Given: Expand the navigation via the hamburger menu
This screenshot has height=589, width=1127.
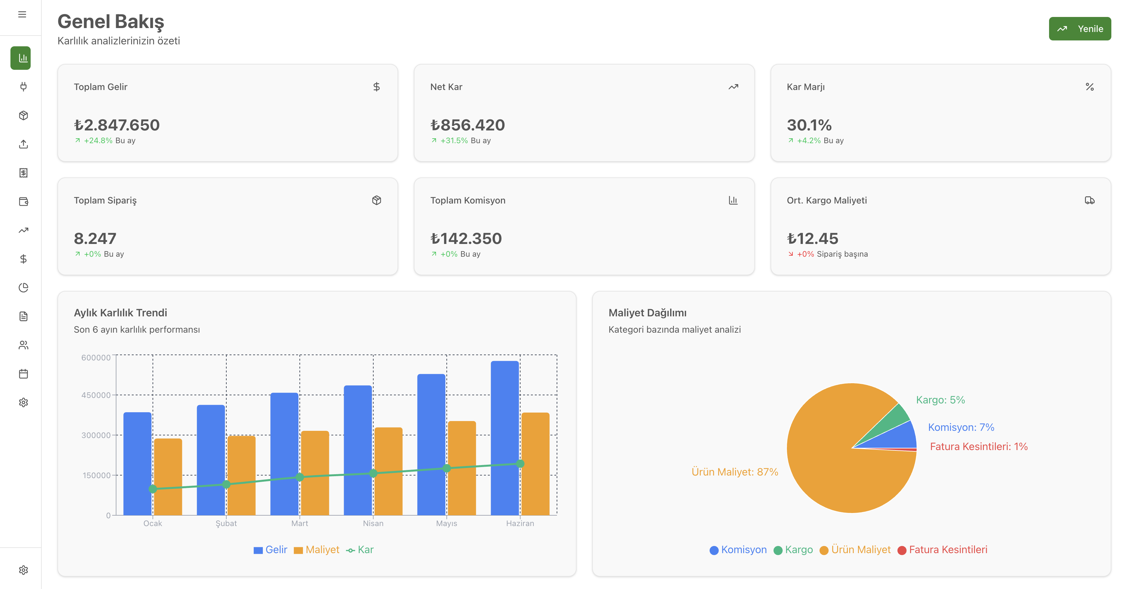Looking at the screenshot, I should coord(22,14).
